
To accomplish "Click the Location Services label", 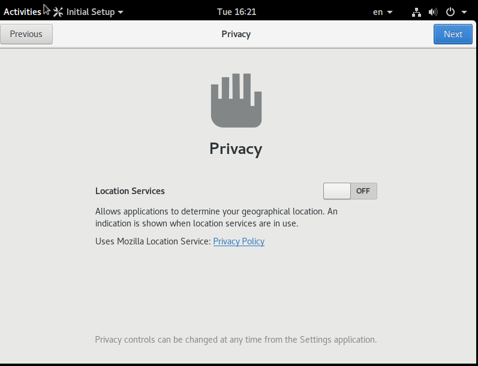I will 130,191.
